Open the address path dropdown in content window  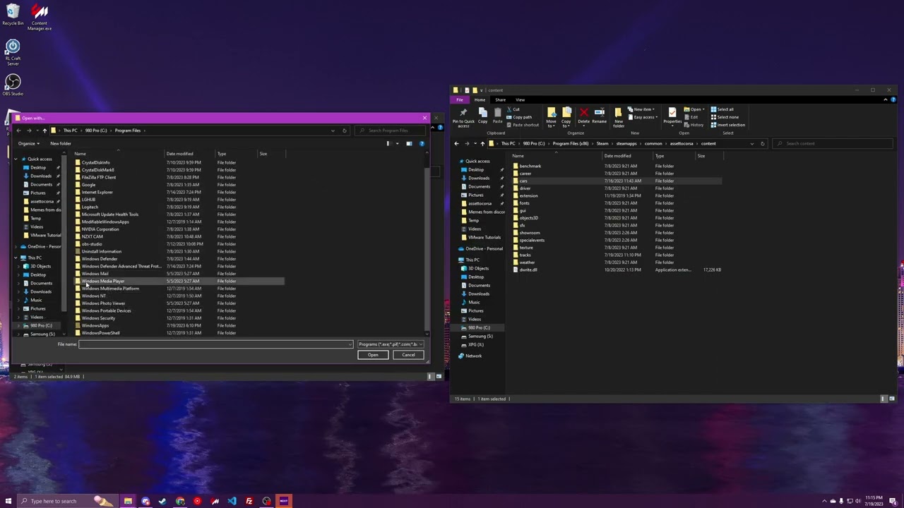751,143
